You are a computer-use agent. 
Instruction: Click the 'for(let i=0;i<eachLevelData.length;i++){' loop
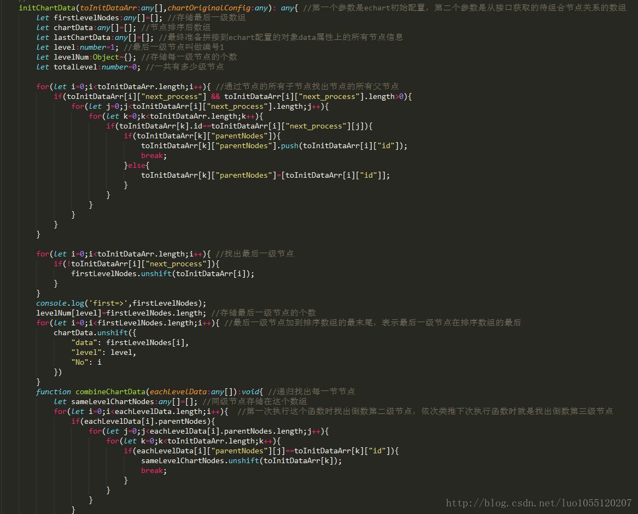click(x=141, y=411)
